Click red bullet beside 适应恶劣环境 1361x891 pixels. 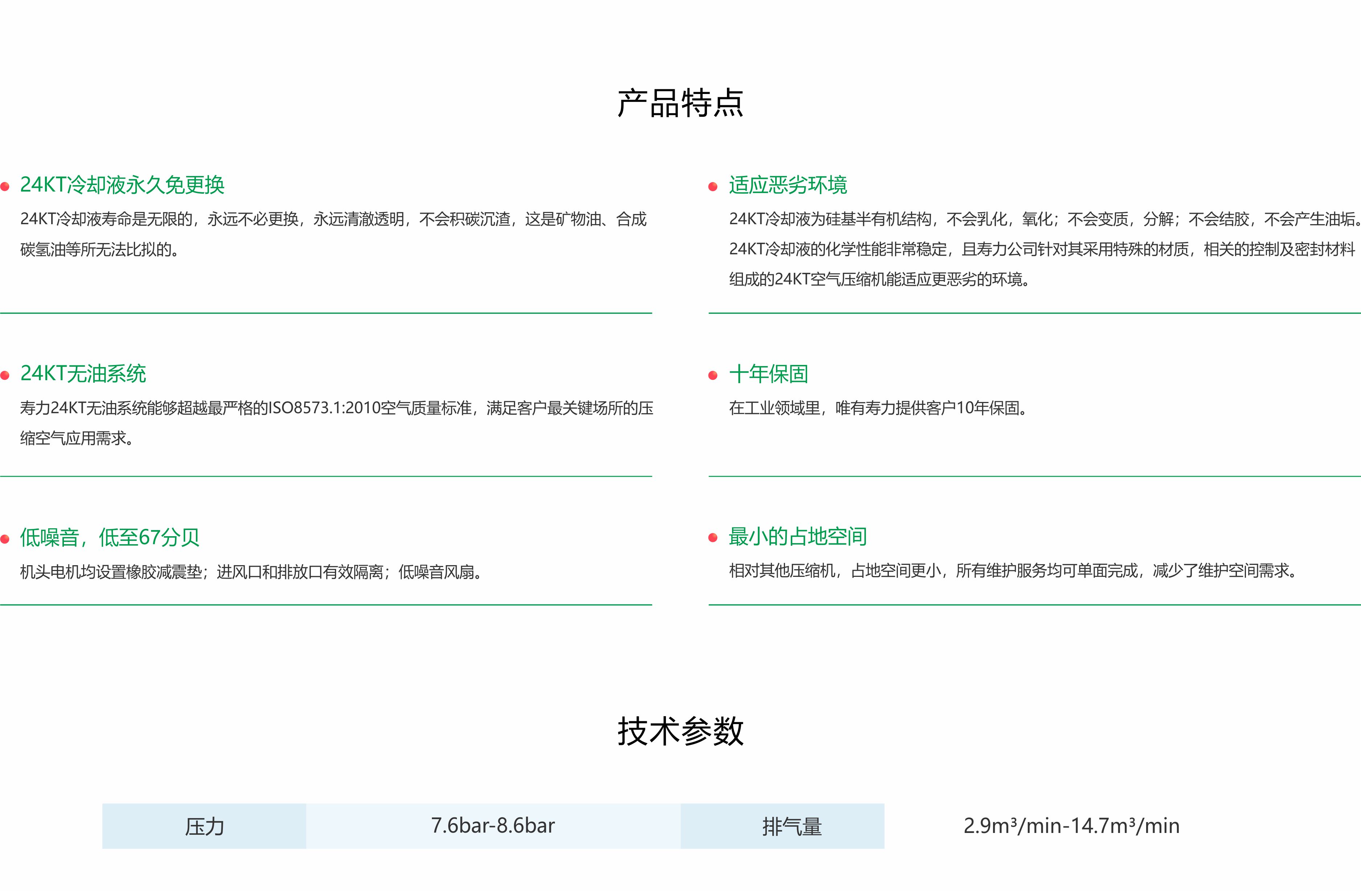(x=712, y=186)
